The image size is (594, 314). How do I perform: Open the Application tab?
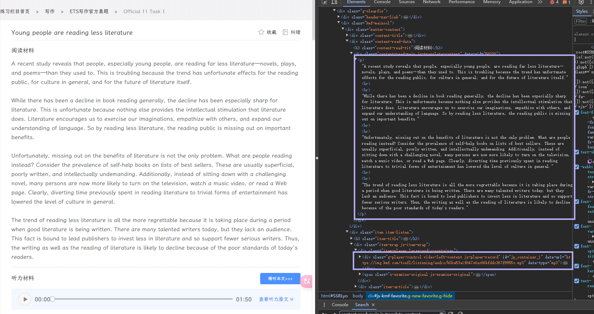(x=520, y=2)
